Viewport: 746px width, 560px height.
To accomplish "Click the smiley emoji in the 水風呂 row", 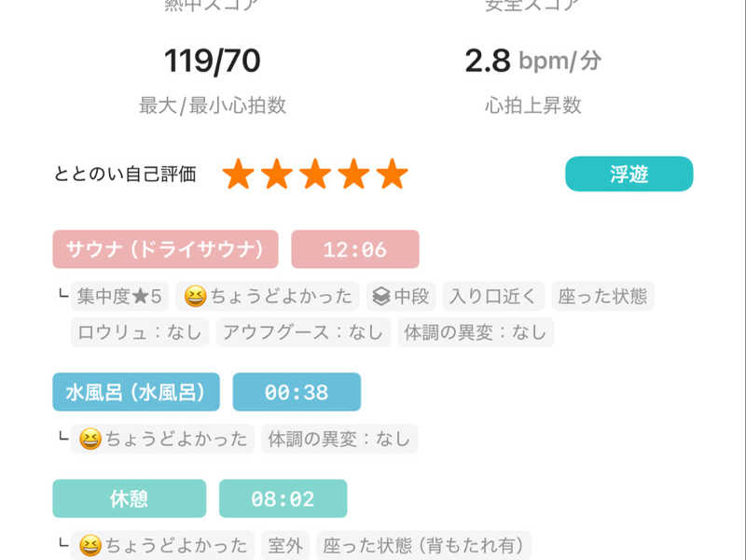I will [x=90, y=439].
